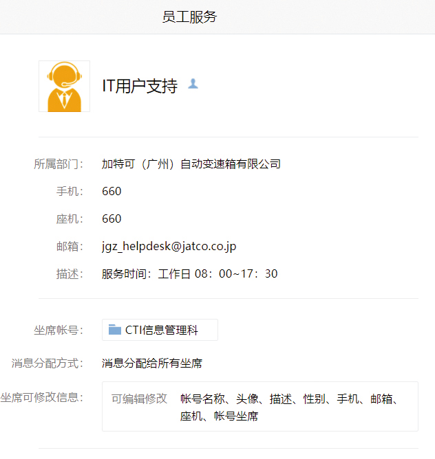The height and width of the screenshot is (459, 435).
Task: Click the 消息分配方式 field label
Action: [x=47, y=363]
